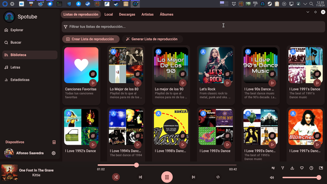Pause the current track
Viewport: 327px width, 184px height.
point(167,177)
